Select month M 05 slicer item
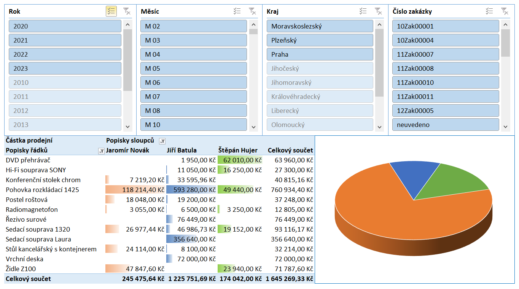This screenshot has height=289, width=519. click(x=194, y=68)
